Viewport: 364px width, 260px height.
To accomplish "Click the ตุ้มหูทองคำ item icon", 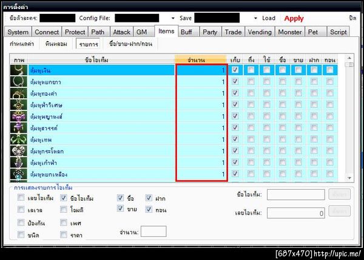I will pos(19,93).
